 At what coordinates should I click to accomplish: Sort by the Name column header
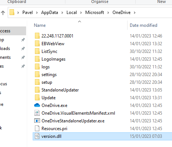tap(40, 25)
